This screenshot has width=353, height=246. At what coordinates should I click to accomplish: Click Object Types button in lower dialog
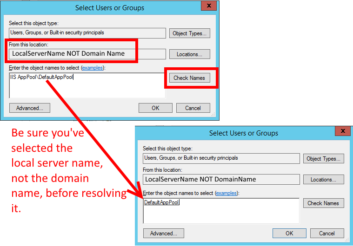(324, 159)
